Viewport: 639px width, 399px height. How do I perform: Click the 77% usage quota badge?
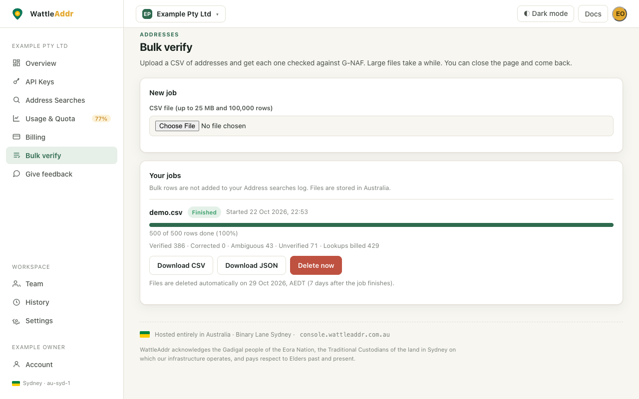tap(101, 119)
